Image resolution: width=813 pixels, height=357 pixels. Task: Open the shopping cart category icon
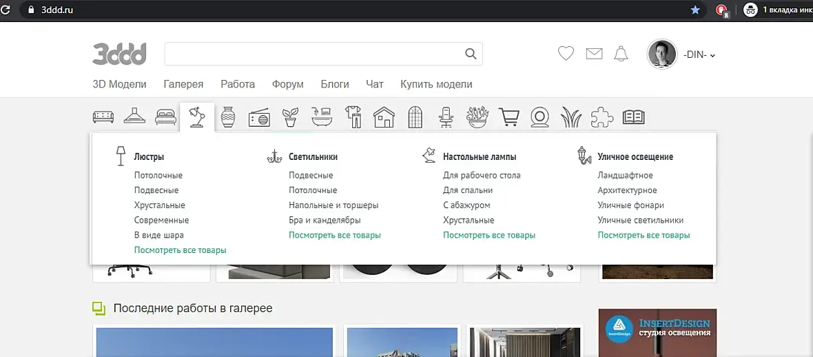pyautogui.click(x=508, y=117)
